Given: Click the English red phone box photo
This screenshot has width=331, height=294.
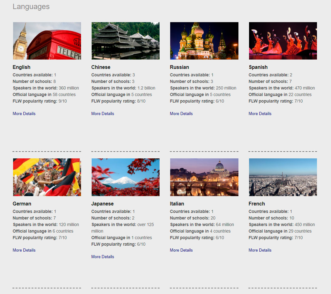Looking at the screenshot, I should pyautogui.click(x=47, y=41).
